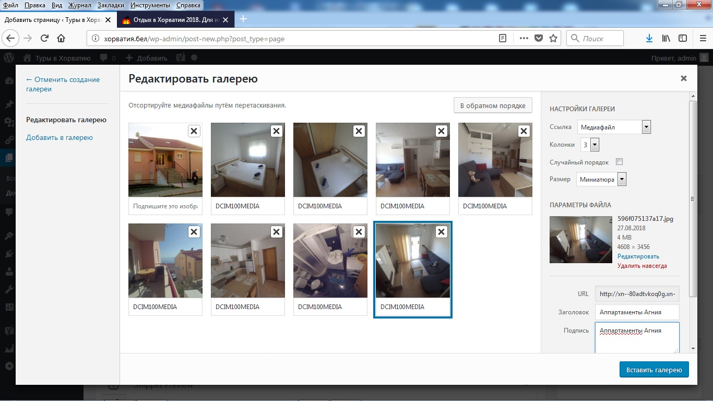This screenshot has height=401, width=713.
Task: Click the caption field under the house photo
Action: 165,206
